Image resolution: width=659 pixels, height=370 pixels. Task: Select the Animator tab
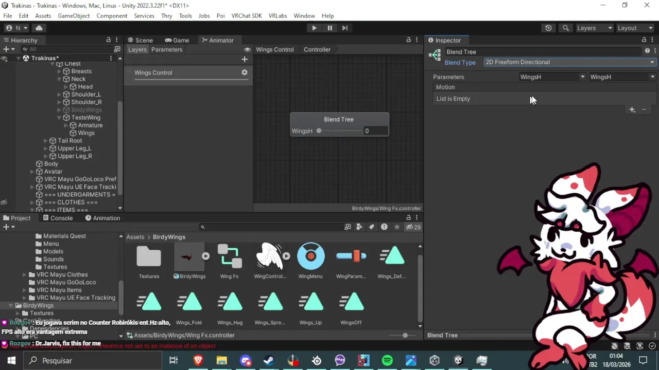217,40
